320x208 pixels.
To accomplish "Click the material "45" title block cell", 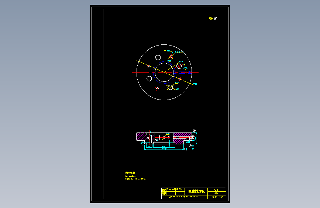I will pyautogui.click(x=217, y=193).
